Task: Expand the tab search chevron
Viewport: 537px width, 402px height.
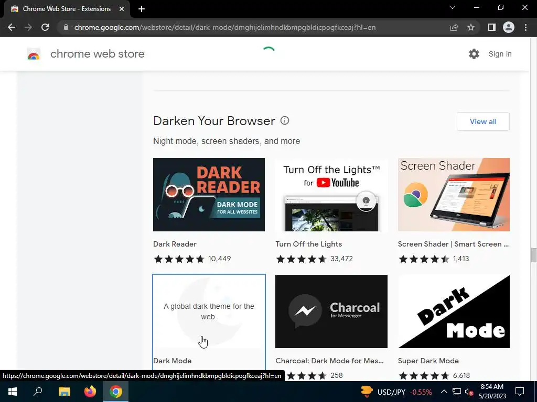Action: tap(453, 7)
